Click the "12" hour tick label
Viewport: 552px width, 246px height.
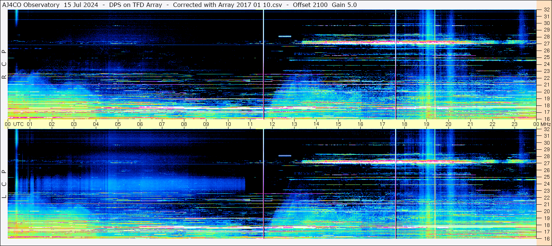(x=273, y=124)
